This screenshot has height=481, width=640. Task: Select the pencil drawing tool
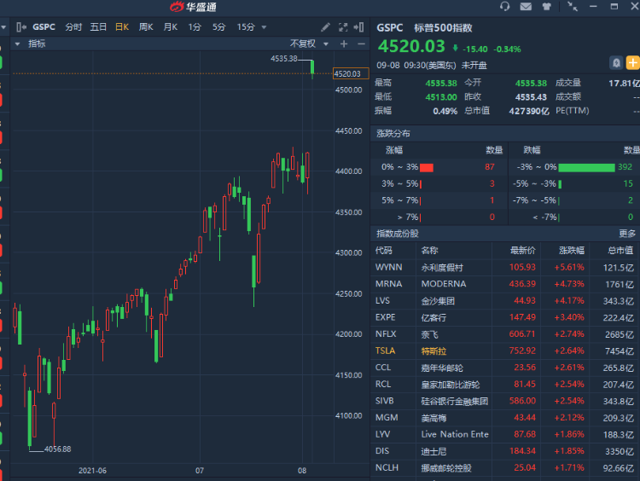point(326,27)
